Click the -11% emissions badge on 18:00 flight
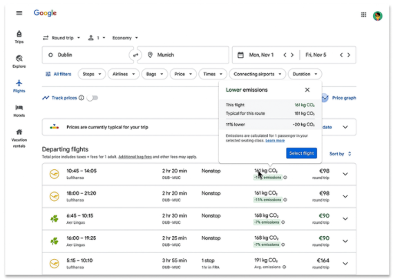 pyautogui.click(x=267, y=200)
